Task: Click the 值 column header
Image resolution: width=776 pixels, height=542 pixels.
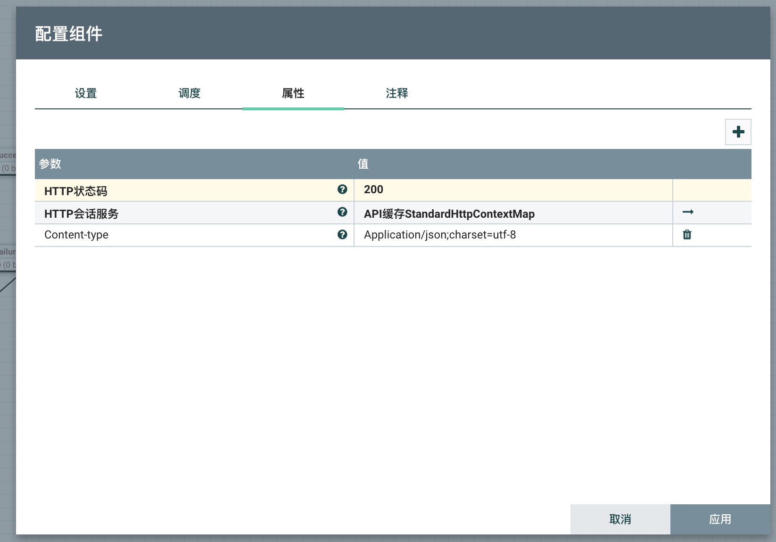Action: click(363, 164)
